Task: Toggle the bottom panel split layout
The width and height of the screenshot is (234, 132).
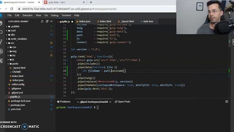Action: click(x=227, y=102)
